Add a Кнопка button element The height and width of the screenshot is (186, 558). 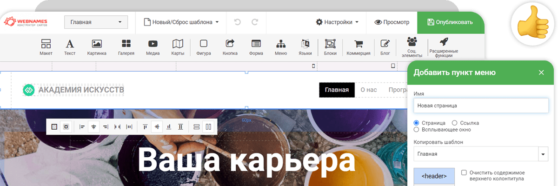click(230, 47)
